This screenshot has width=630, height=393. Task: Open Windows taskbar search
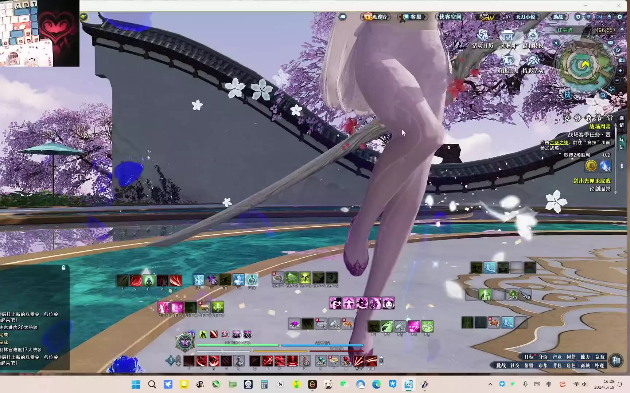click(152, 384)
